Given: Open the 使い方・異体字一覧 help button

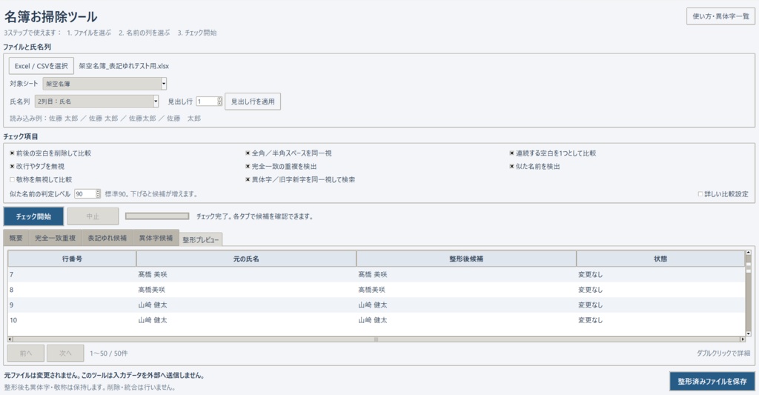Looking at the screenshot, I should click(720, 16).
